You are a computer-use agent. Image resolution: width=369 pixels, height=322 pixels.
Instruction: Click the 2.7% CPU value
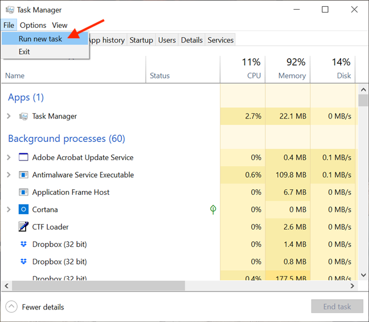[253, 116]
